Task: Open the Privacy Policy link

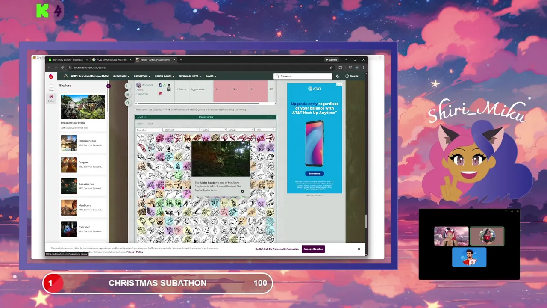Action: point(135,252)
